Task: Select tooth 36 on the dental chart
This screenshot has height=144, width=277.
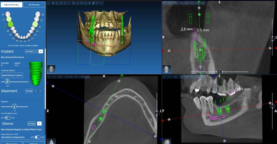Action: (35, 24)
